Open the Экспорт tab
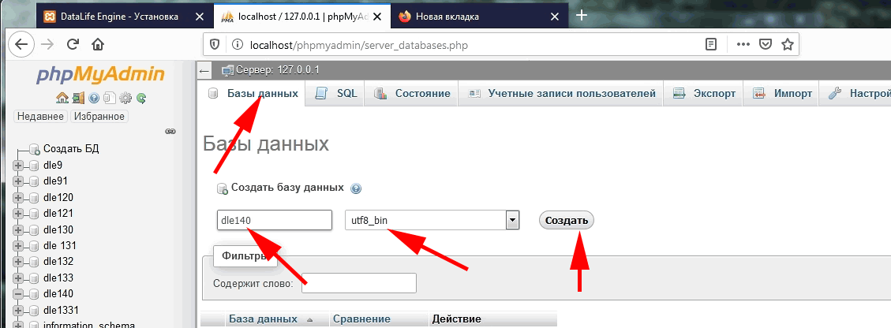The width and height of the screenshot is (891, 328). pyautogui.click(x=705, y=94)
